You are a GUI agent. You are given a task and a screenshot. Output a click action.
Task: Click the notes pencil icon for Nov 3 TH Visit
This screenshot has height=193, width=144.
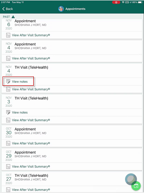8,112
